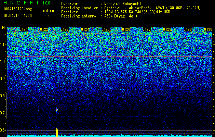The height and width of the screenshot is (137, 215).
Task: Click the 0.9 kHz axis label
Action: coord(3,79)
